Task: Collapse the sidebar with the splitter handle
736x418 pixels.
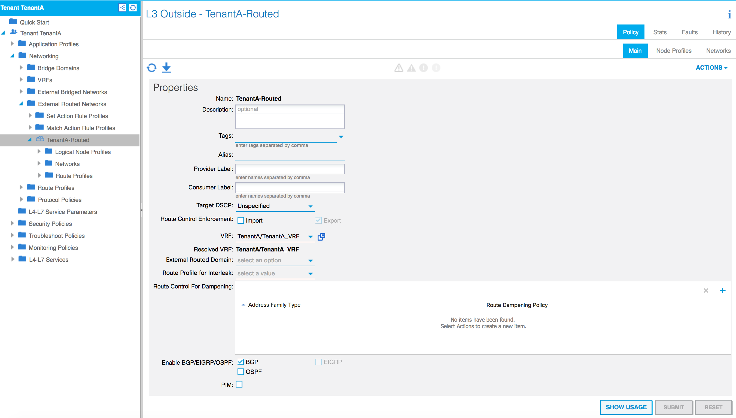Action: (x=142, y=210)
